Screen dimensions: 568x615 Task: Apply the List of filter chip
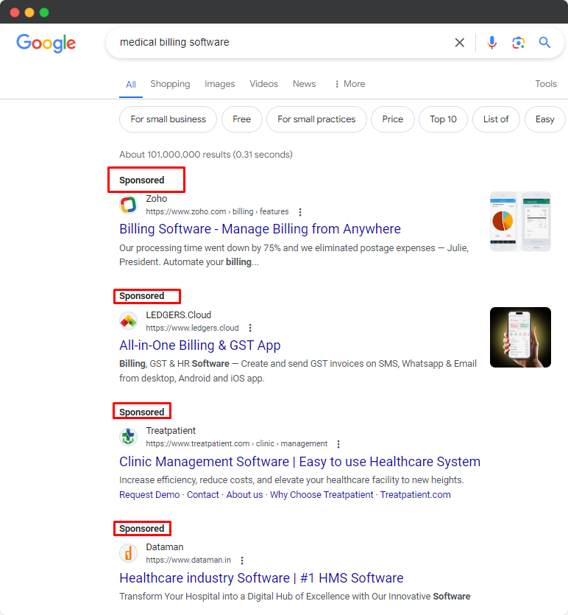(x=496, y=119)
